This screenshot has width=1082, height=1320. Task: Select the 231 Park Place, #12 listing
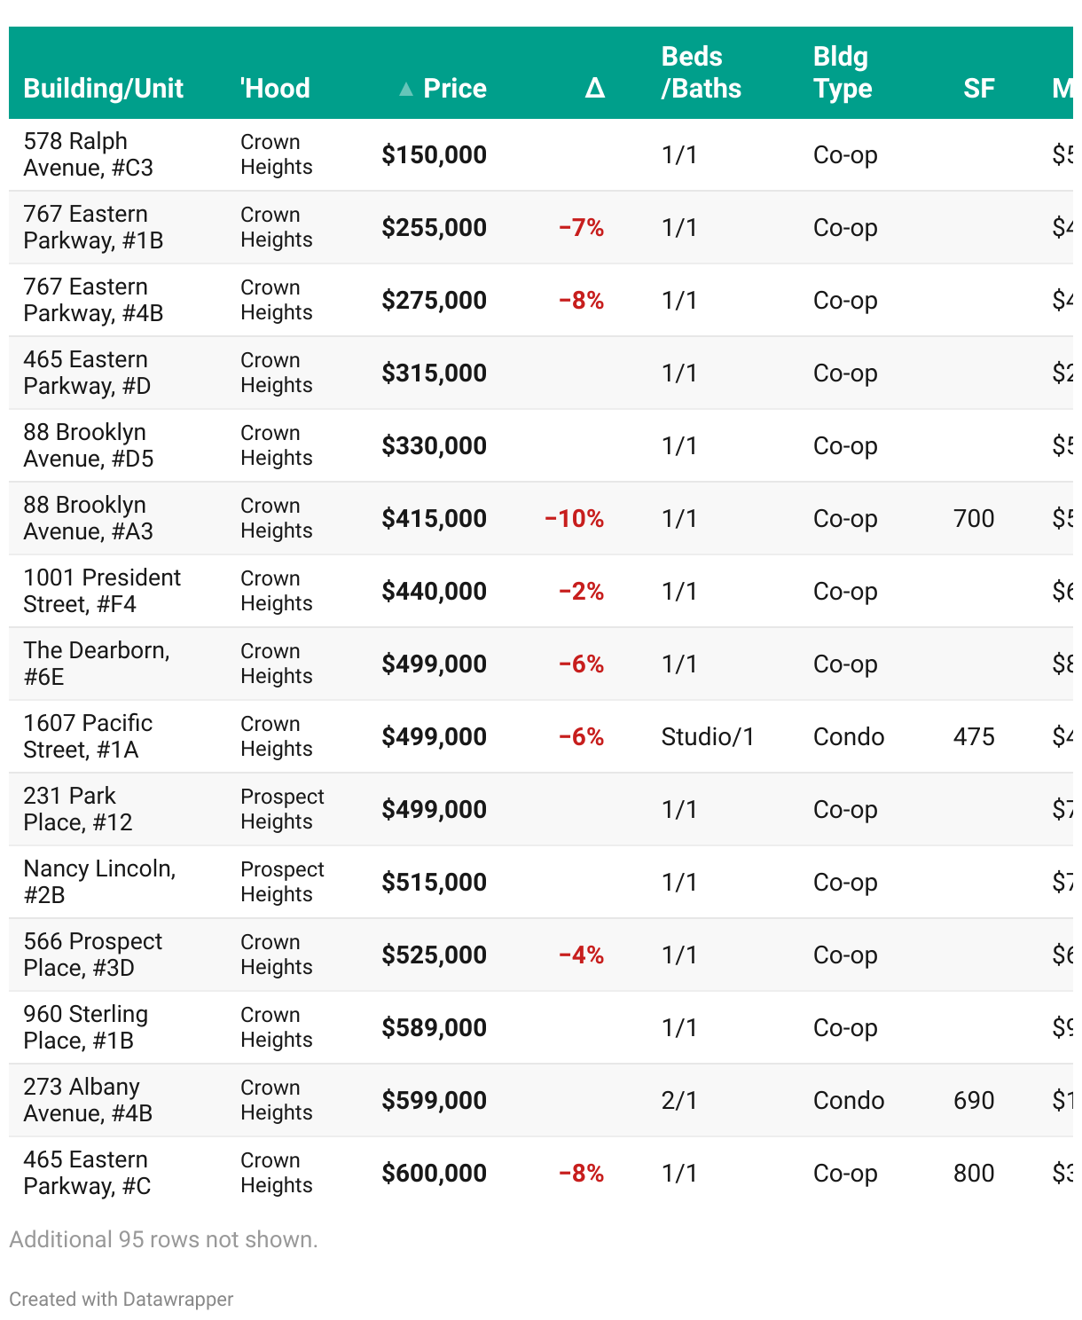[x=78, y=809]
